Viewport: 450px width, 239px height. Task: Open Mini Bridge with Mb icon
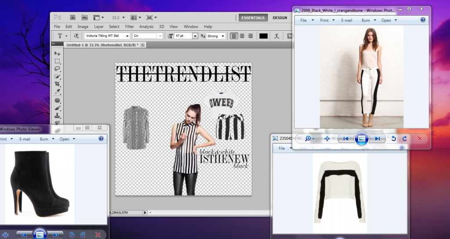tap(84, 18)
